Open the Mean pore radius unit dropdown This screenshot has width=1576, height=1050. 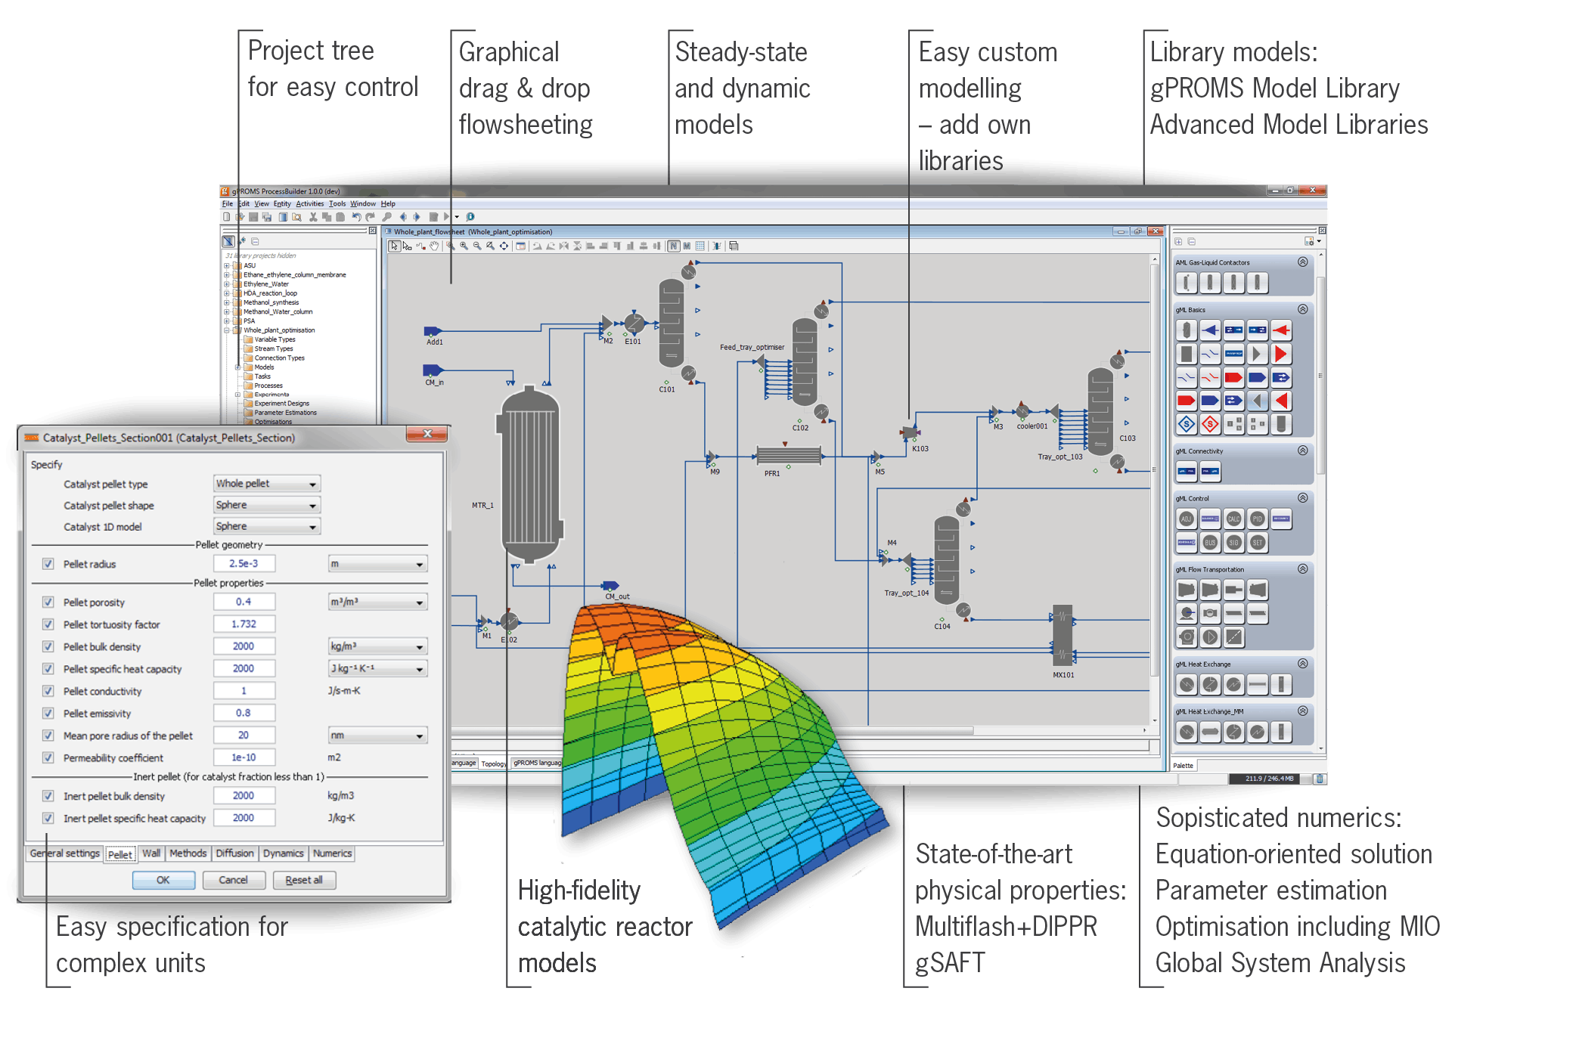click(377, 736)
